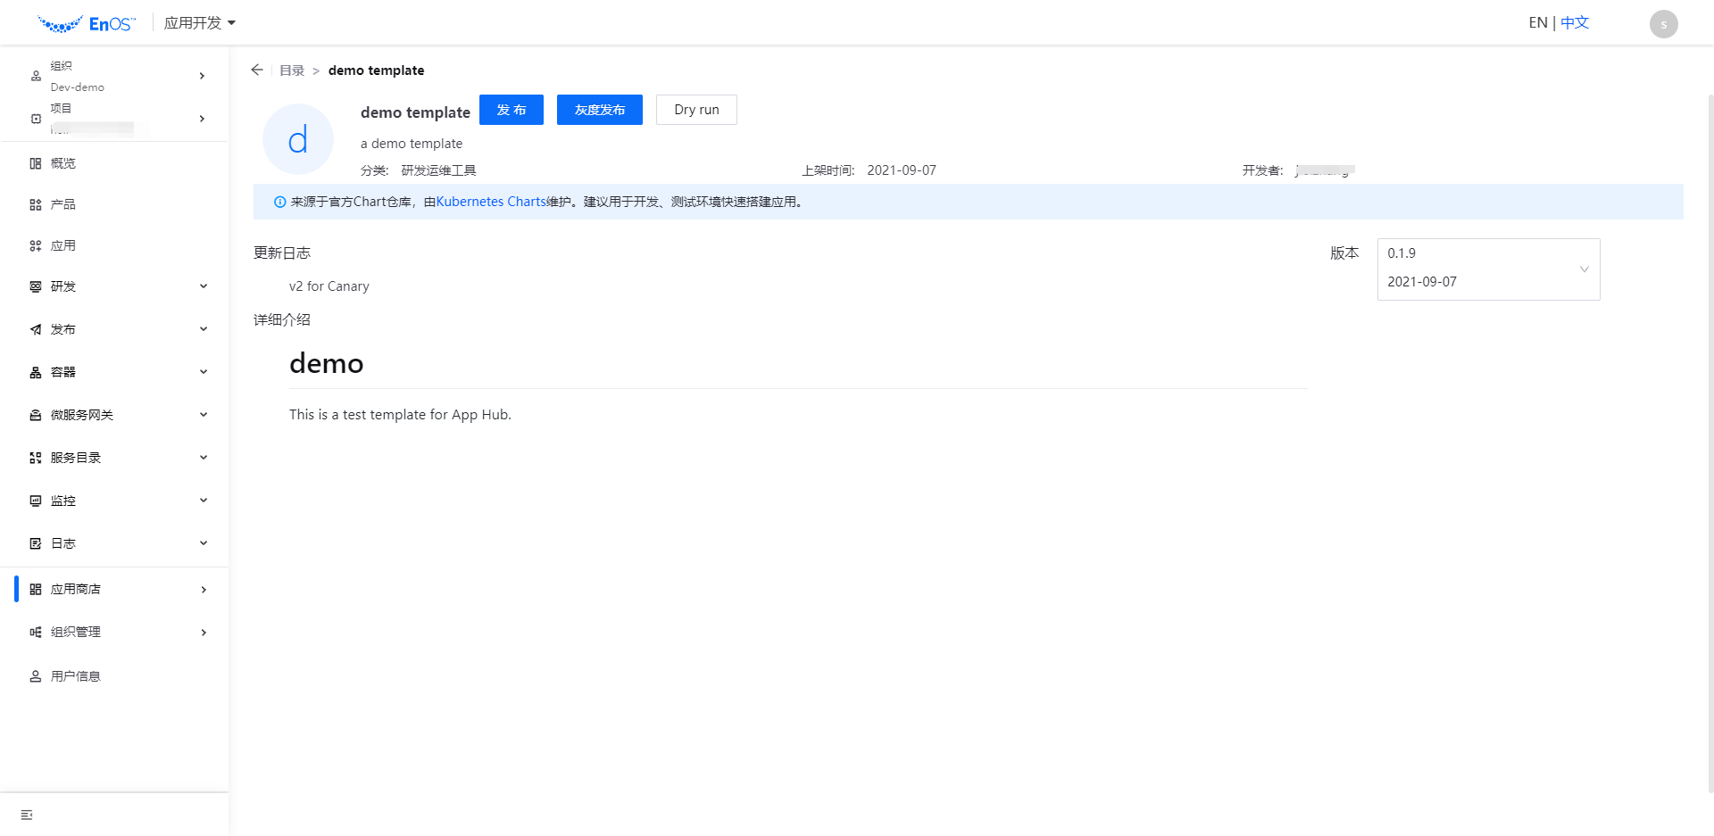Click the 目录 breadcrumb link
The image size is (1714, 836).
click(291, 70)
